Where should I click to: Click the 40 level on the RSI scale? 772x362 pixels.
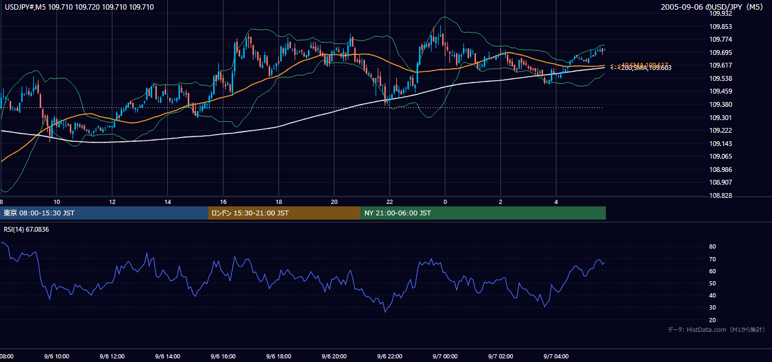[x=713, y=295]
